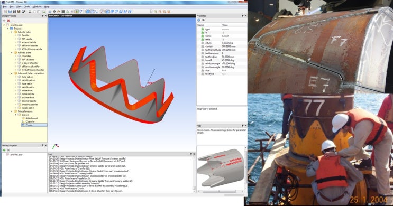Screen dimensions: 393x206
Task: Close the Help panel
Action: [245, 126]
